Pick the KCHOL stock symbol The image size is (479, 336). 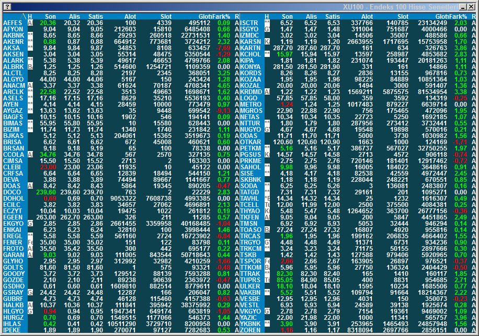tap(250, 54)
